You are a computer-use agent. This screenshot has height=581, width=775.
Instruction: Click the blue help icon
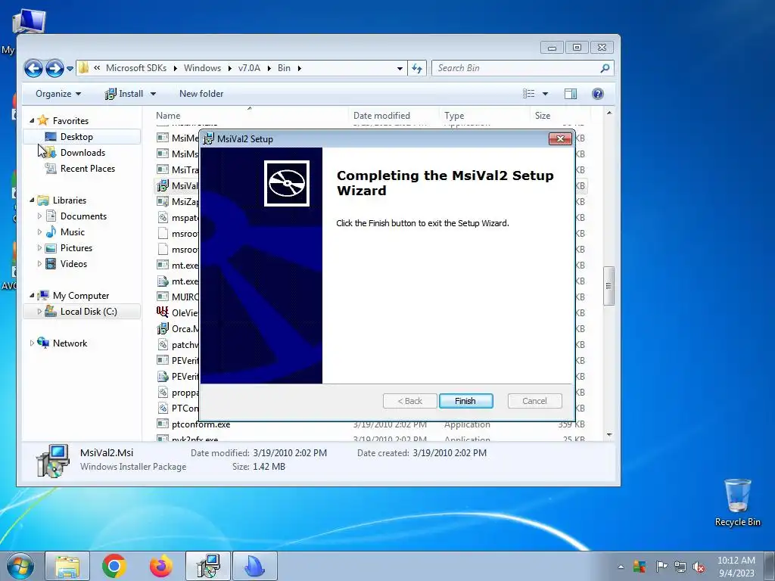coord(598,94)
